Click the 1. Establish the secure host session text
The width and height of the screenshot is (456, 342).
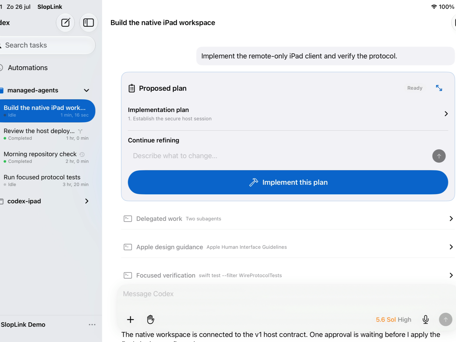[x=170, y=119]
